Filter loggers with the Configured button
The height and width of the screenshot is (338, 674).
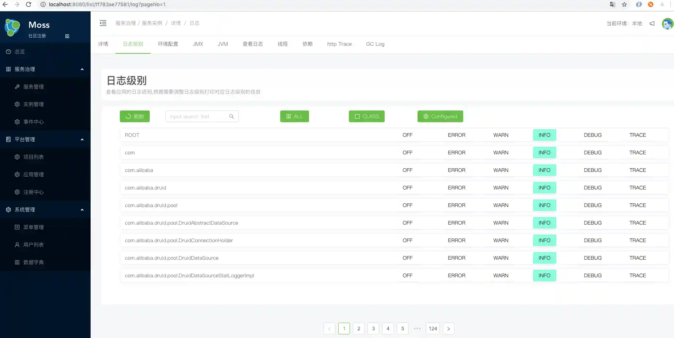[x=440, y=116]
